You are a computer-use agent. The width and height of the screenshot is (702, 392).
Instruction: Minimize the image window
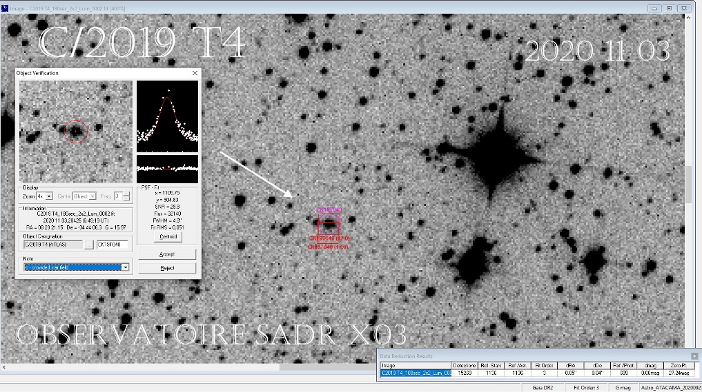coord(654,8)
